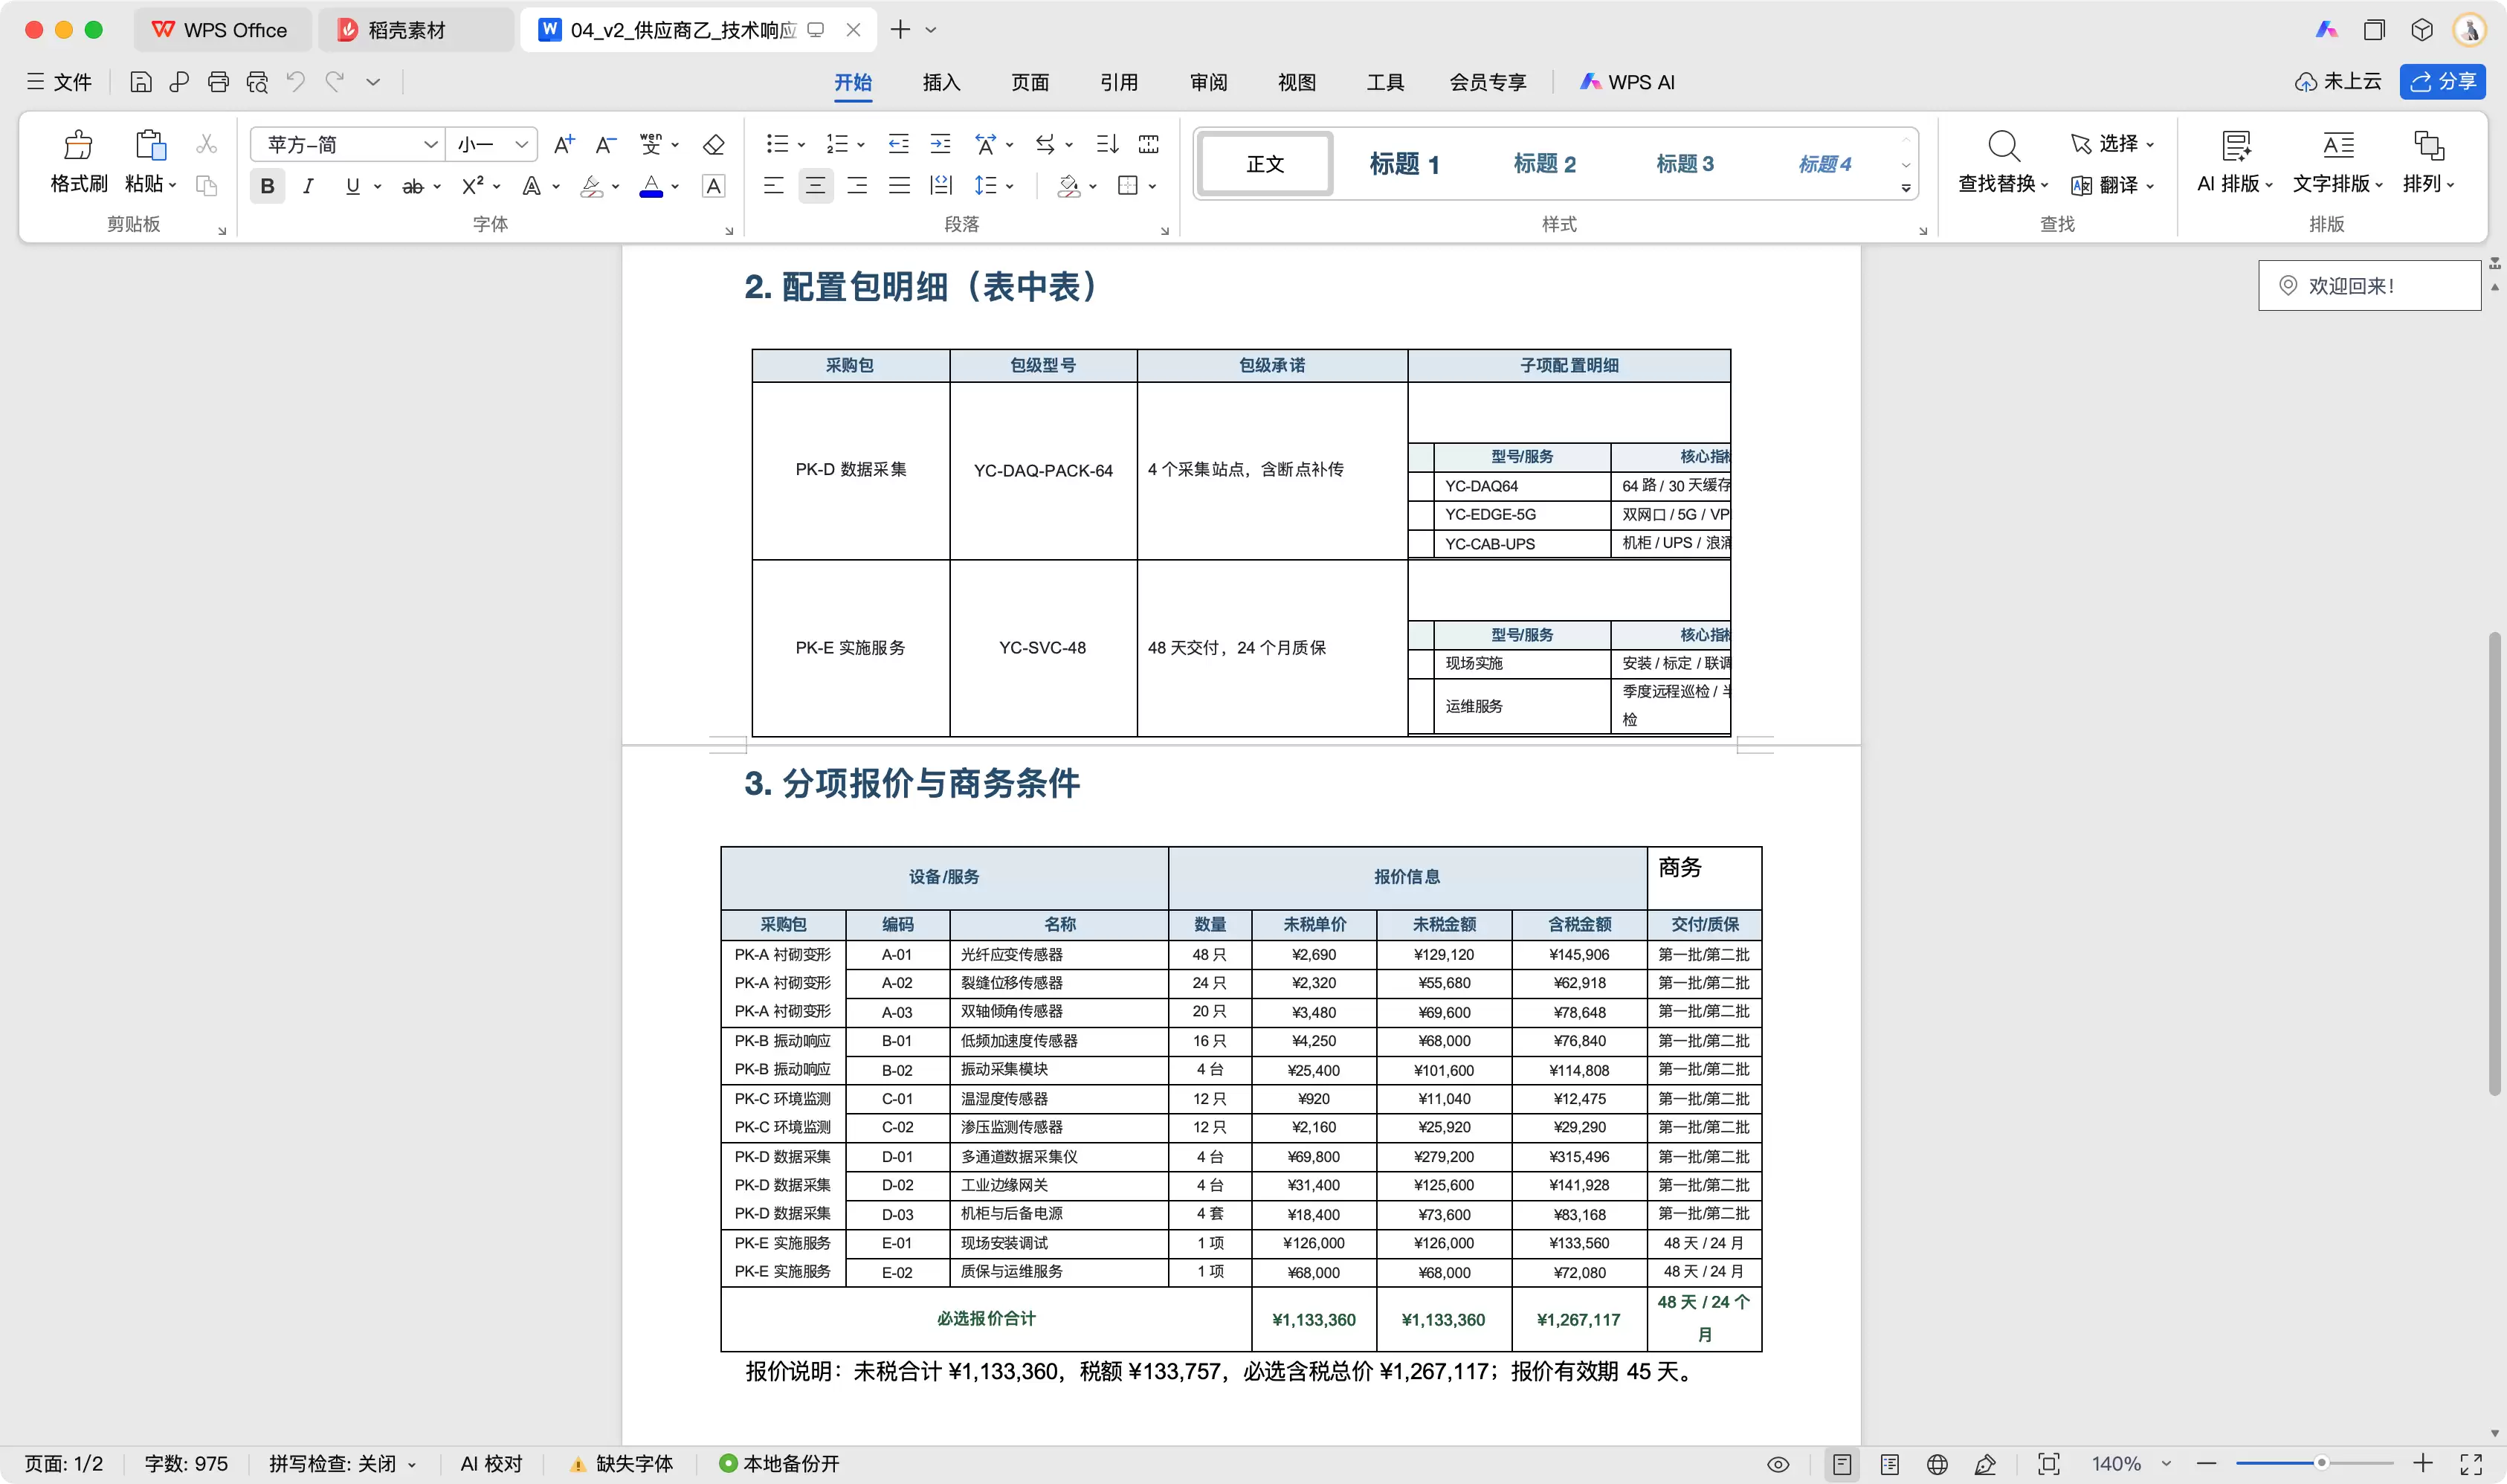Toggle Italic formatting
The width and height of the screenshot is (2507, 1484).
point(308,186)
